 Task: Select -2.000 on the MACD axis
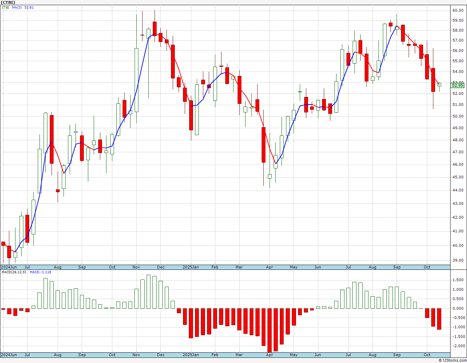click(x=458, y=346)
